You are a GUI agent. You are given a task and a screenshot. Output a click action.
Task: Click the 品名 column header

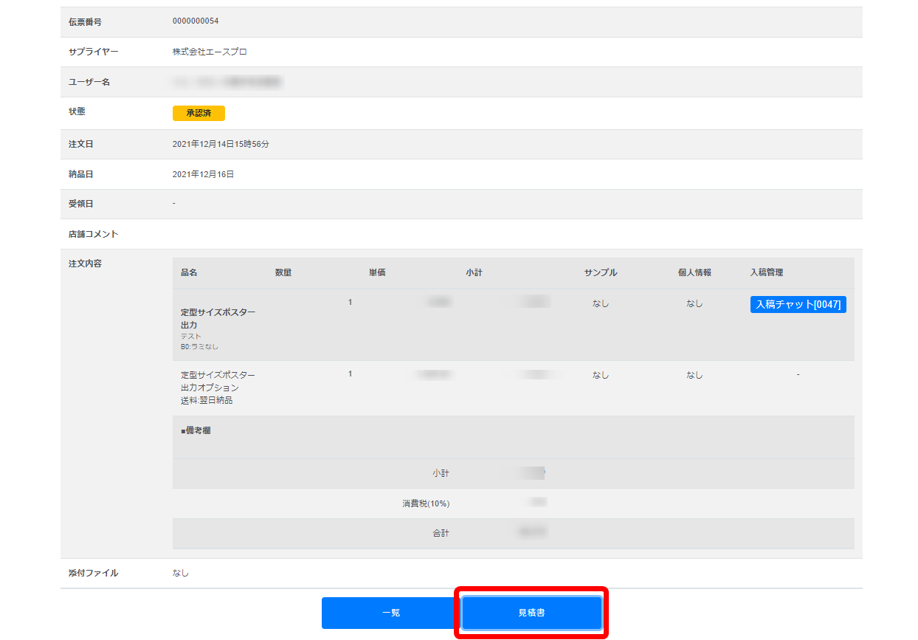189,272
